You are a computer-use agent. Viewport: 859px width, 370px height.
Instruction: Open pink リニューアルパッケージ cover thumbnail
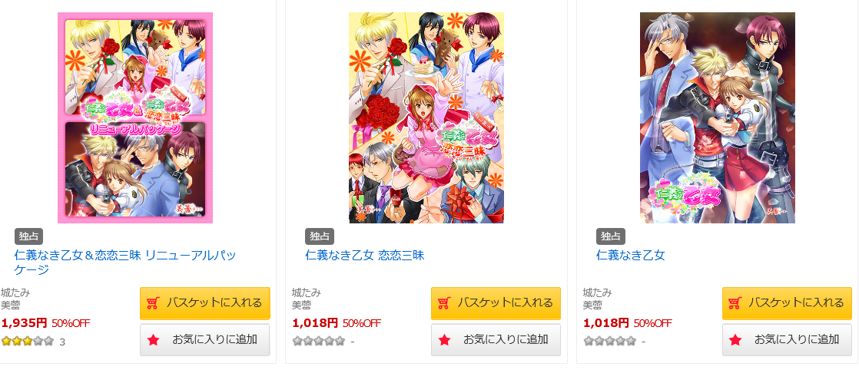pyautogui.click(x=135, y=117)
